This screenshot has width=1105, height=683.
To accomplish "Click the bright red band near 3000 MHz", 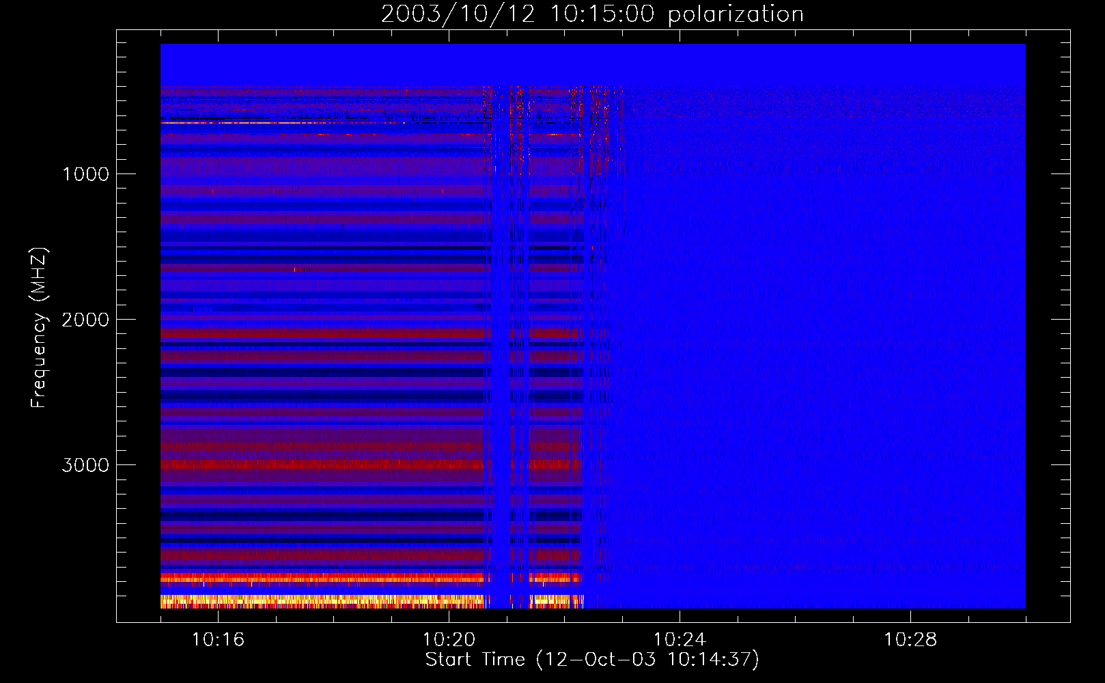I will pos(322,464).
